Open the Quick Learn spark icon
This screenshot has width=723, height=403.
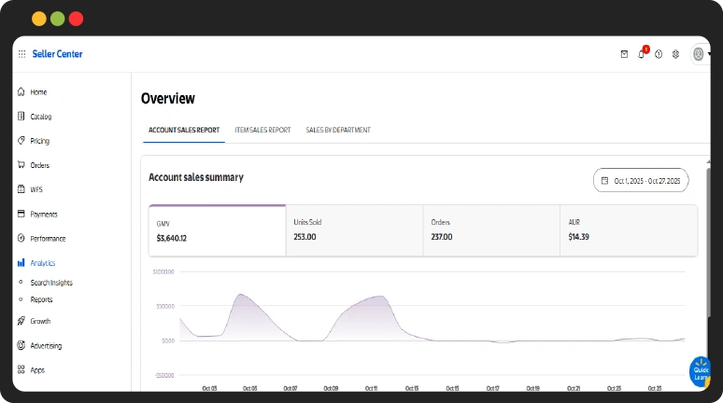(x=699, y=370)
